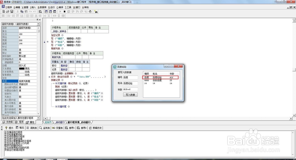Toggle the second panel layout icon
Image resolution: width=296 pixels, height=160 pixels.
[50, 11]
